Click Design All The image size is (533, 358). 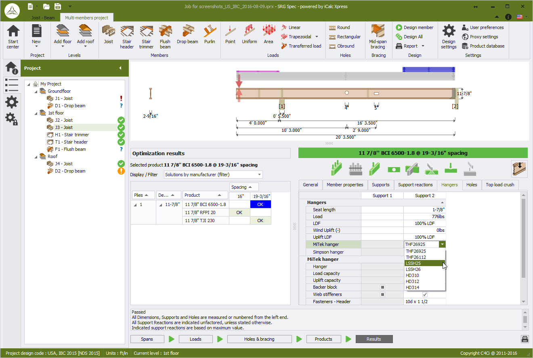pyautogui.click(x=409, y=37)
